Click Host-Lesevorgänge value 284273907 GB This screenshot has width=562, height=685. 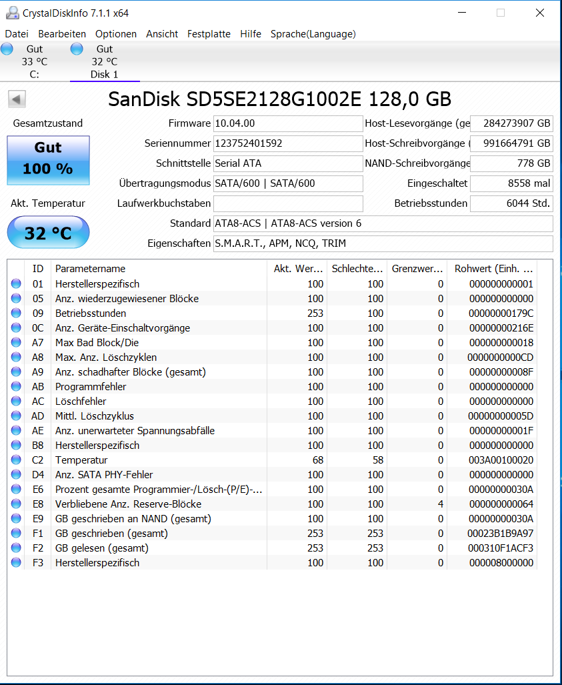pyautogui.click(x=511, y=123)
